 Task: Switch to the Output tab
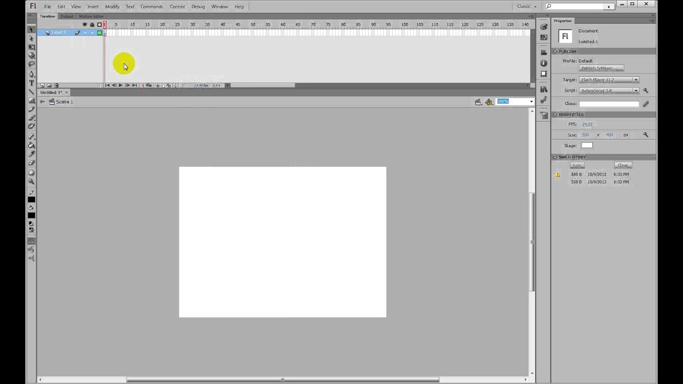tap(67, 17)
